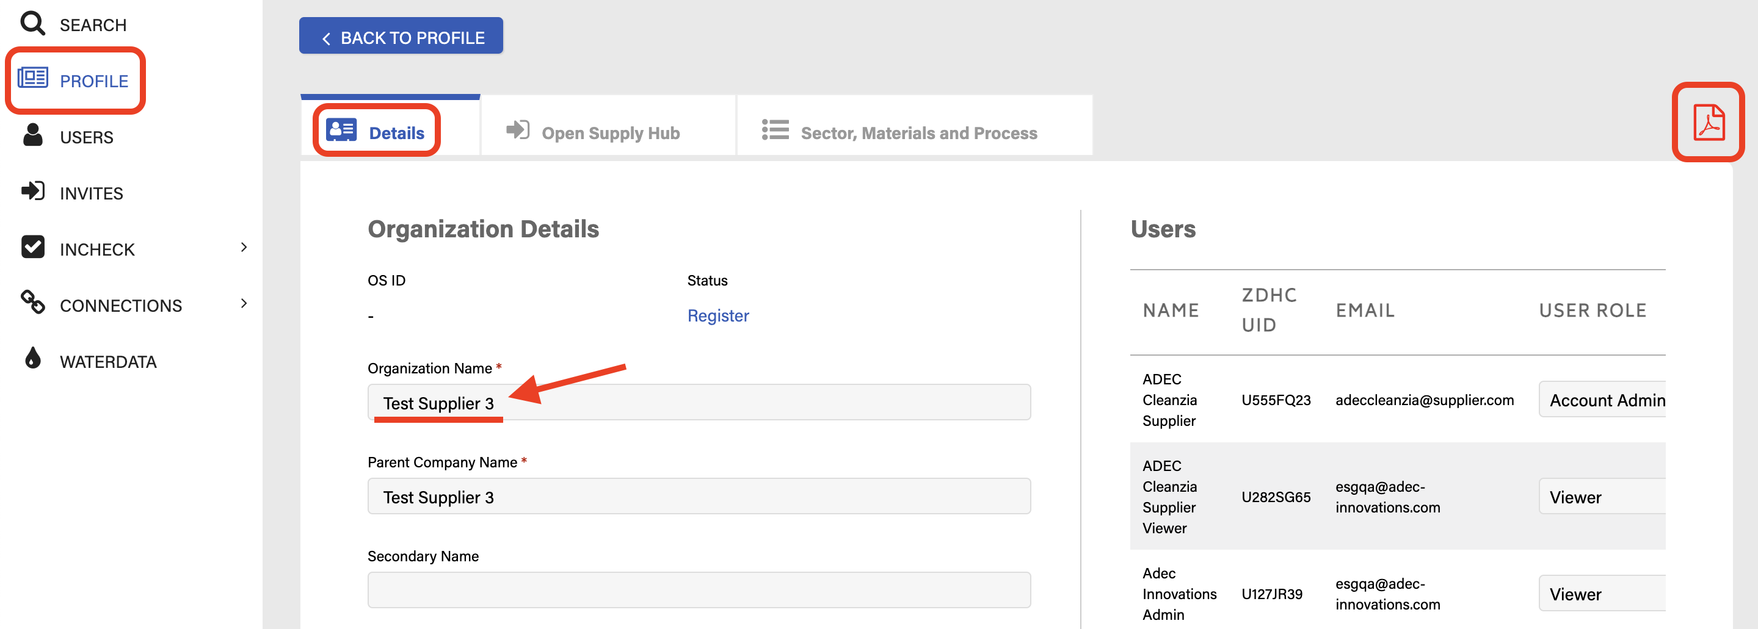Image resolution: width=1758 pixels, height=629 pixels.
Task: Open the Profile newspaper icon
Action: [x=33, y=77]
